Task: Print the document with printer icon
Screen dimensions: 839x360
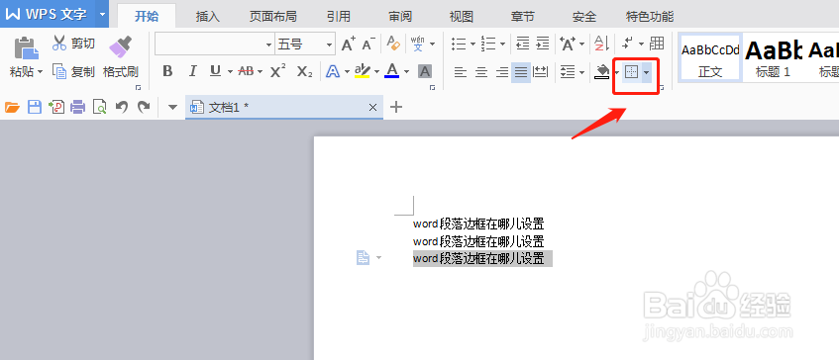Action: pos(78,108)
